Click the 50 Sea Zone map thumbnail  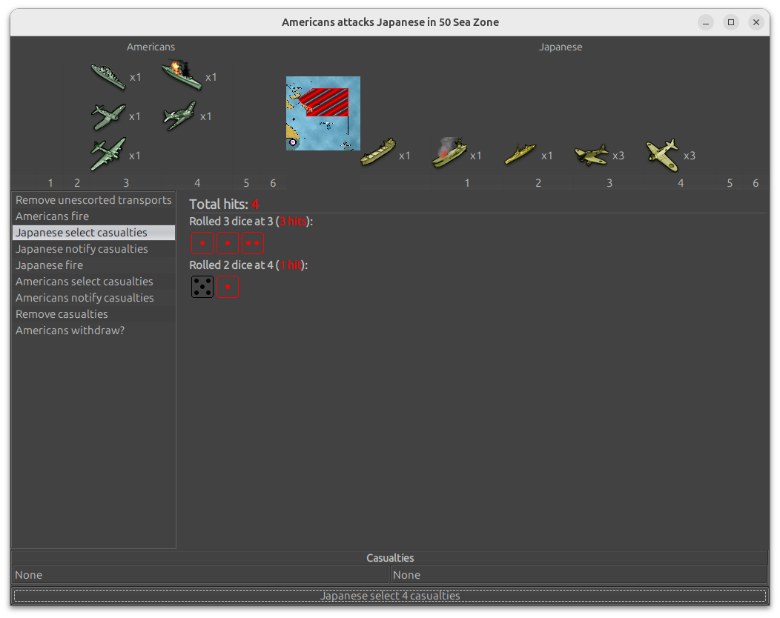pos(323,113)
